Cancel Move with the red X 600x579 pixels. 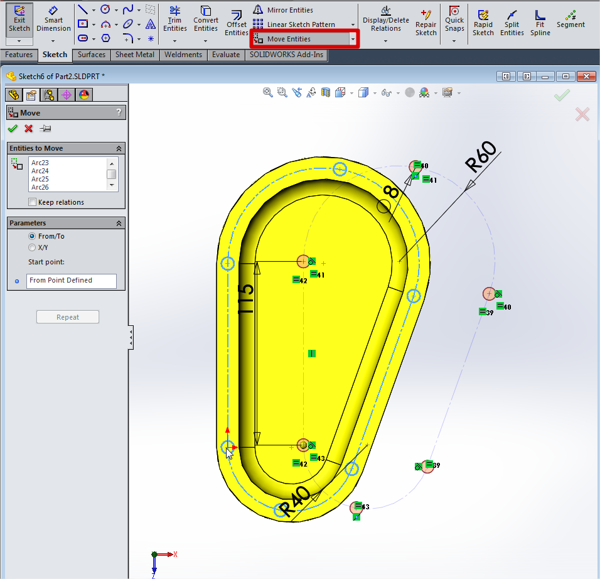click(x=28, y=129)
